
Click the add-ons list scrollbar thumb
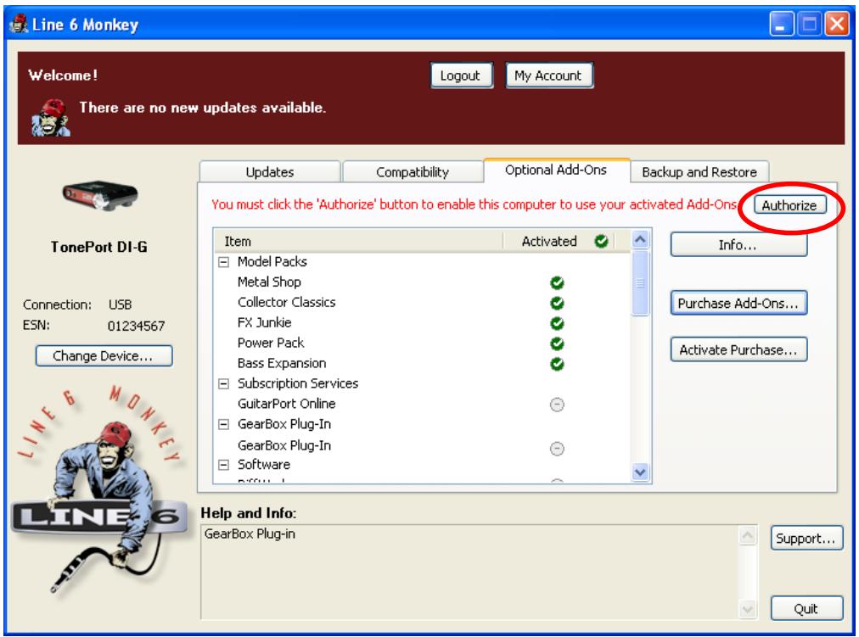tap(640, 283)
